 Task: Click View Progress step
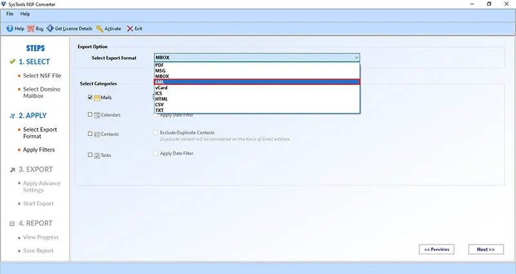[x=41, y=237]
